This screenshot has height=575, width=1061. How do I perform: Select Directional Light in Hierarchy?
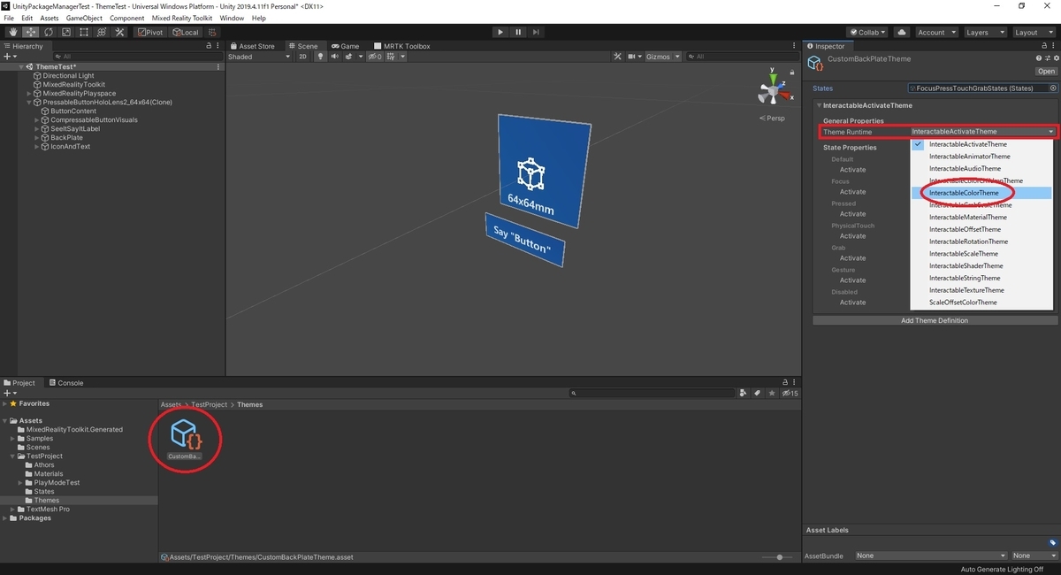click(68, 76)
